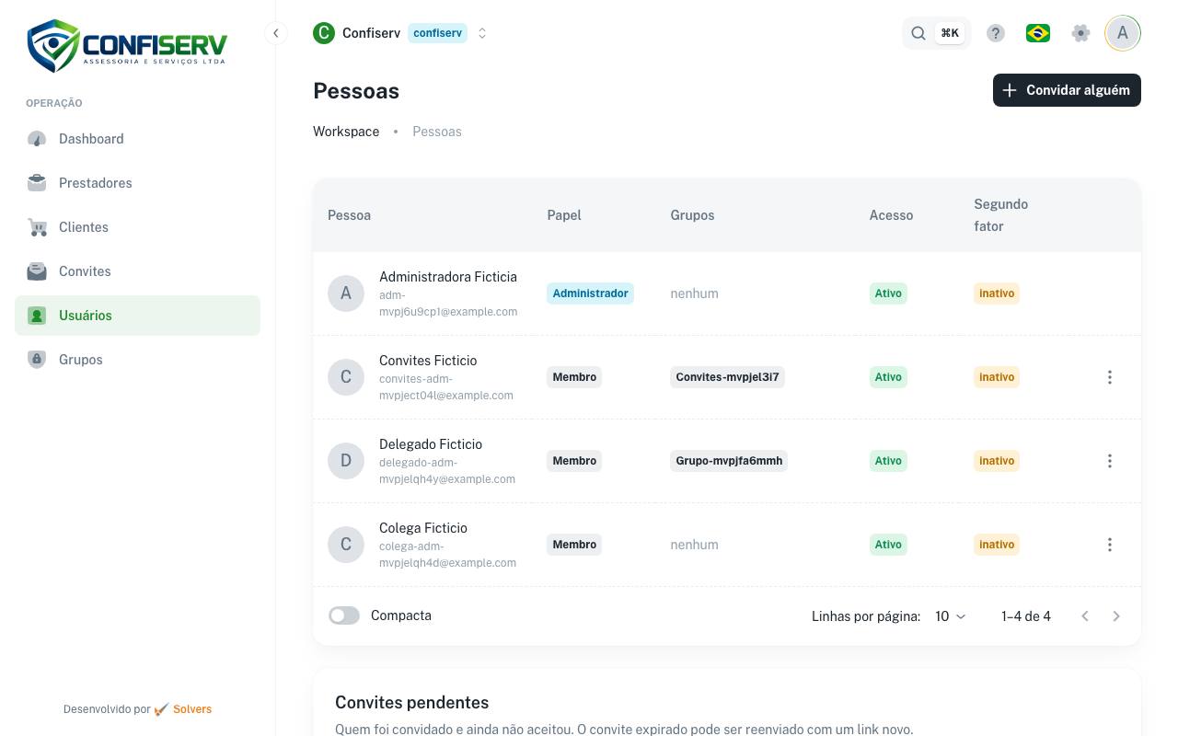Click Convidar alguém button
The height and width of the screenshot is (736, 1178).
click(x=1067, y=90)
